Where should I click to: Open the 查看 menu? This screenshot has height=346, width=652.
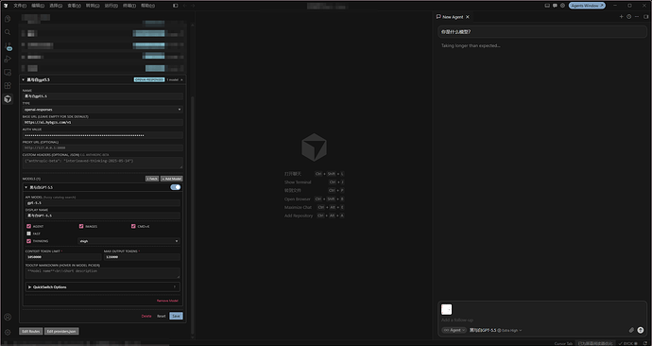point(74,6)
